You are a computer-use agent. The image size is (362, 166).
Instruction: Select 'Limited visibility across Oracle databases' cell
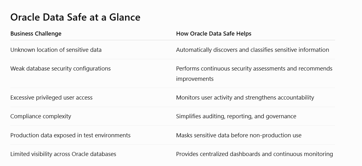point(63,154)
